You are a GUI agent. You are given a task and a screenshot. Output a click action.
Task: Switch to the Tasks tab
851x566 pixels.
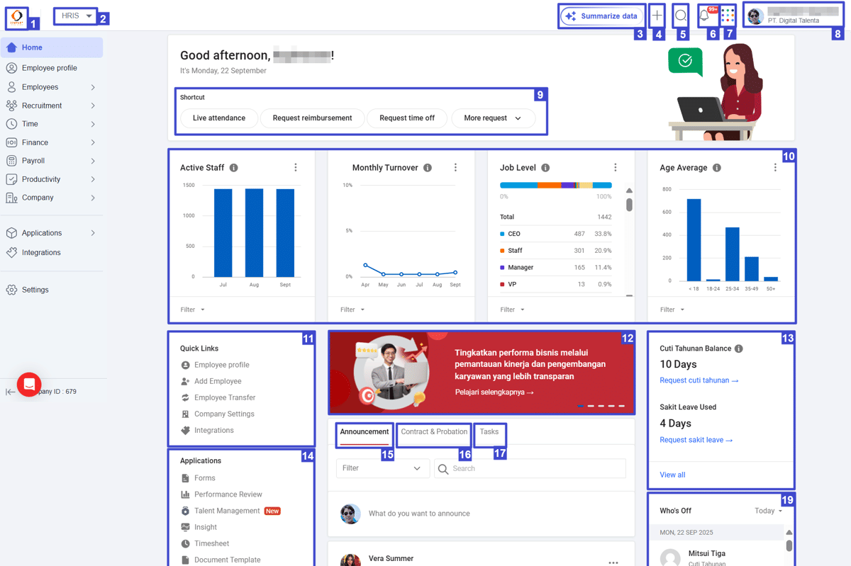point(489,432)
